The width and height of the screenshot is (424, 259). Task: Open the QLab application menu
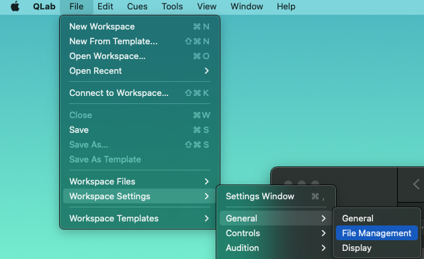click(44, 6)
